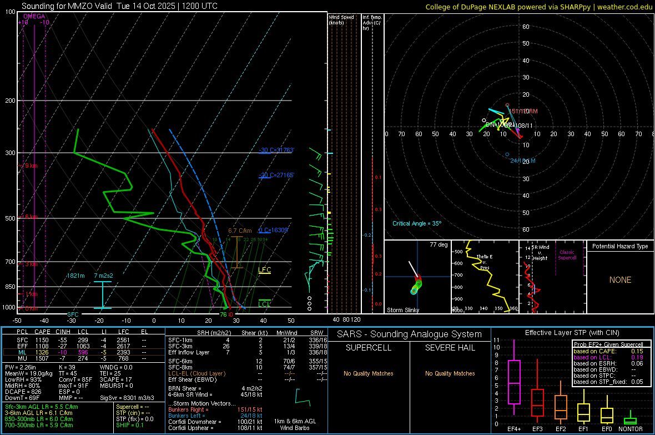Click the weather.cod.edu NEXLAB credit text
655x435 pixels.
(x=538, y=7)
